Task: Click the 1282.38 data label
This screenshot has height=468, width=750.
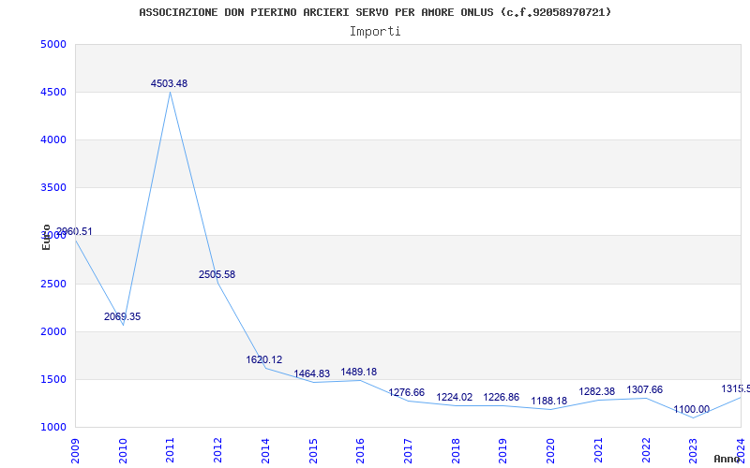Action: click(597, 392)
